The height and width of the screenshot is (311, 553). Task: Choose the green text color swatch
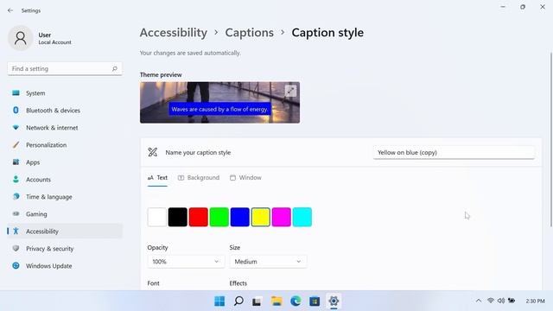pyautogui.click(x=219, y=217)
